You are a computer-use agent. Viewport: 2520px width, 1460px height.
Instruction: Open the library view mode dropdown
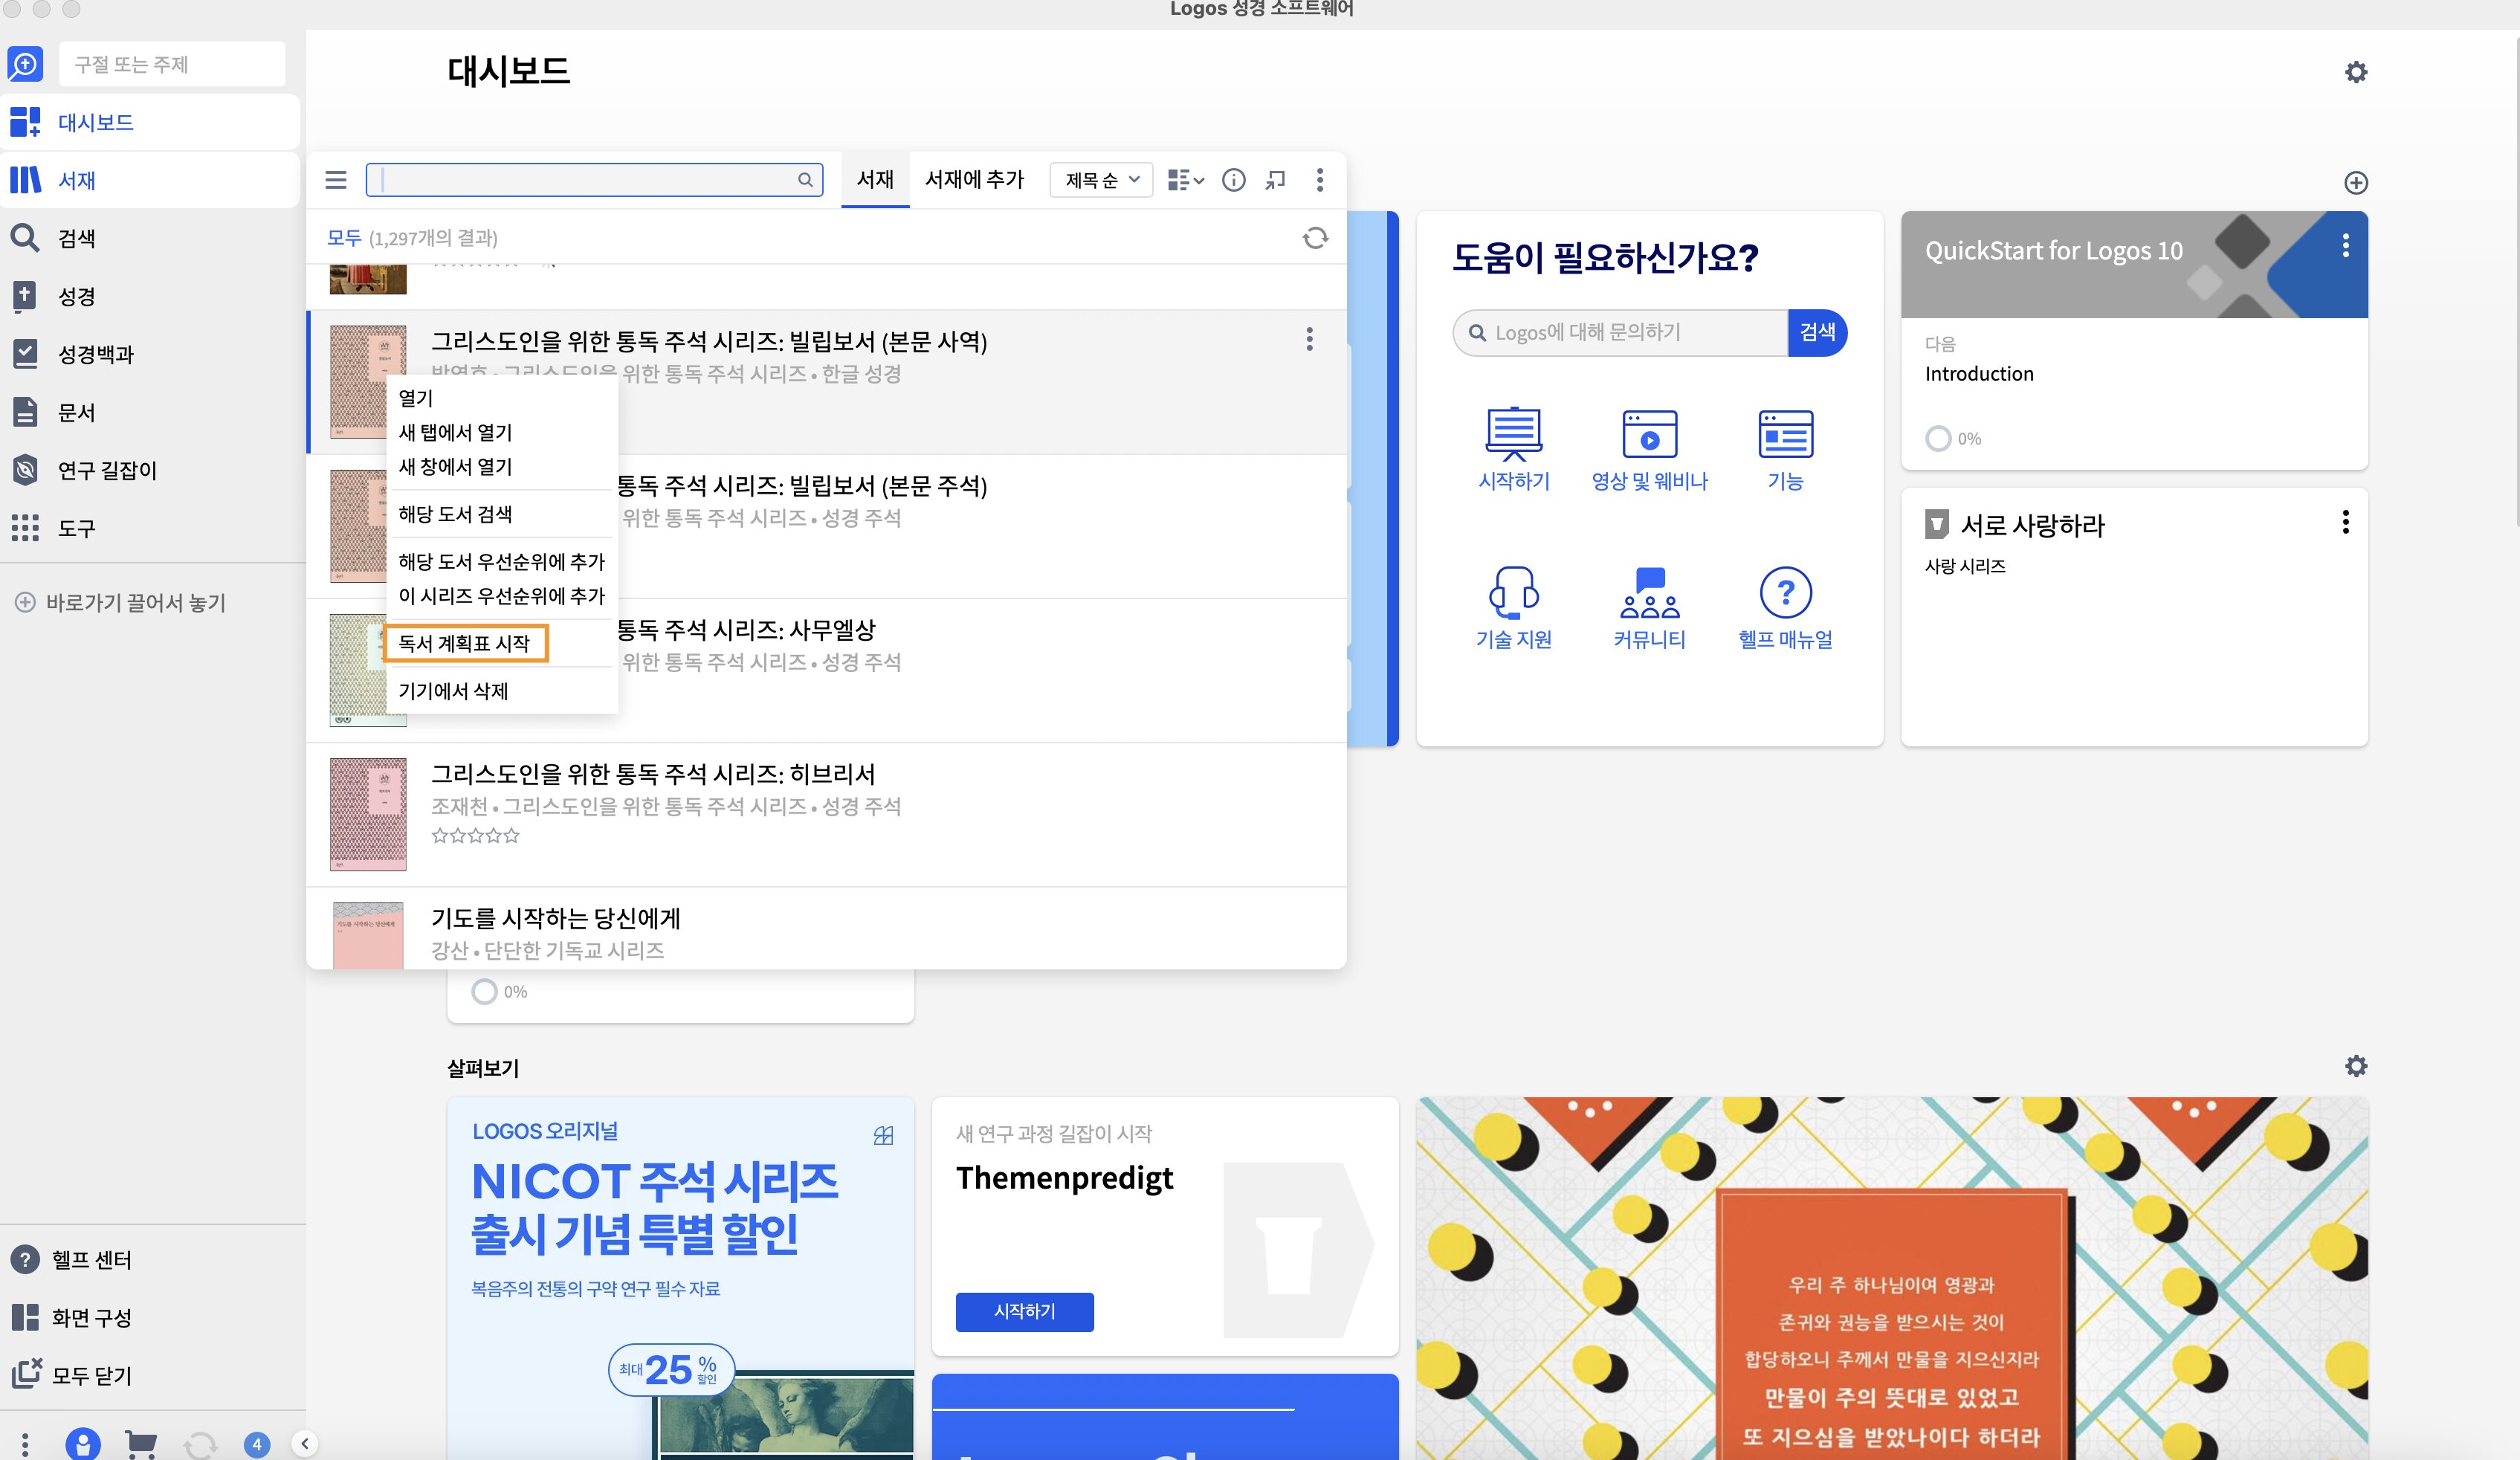coord(1186,180)
